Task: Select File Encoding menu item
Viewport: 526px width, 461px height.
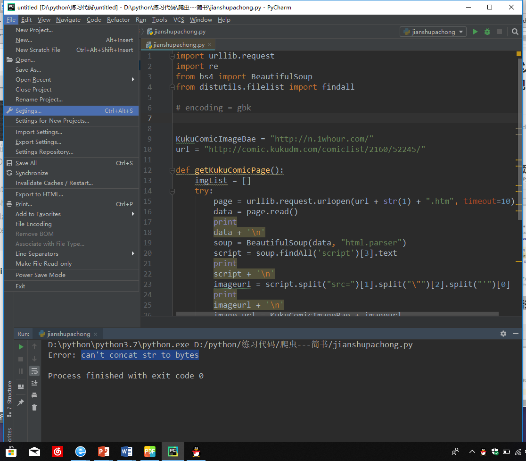Action: [72, 224]
